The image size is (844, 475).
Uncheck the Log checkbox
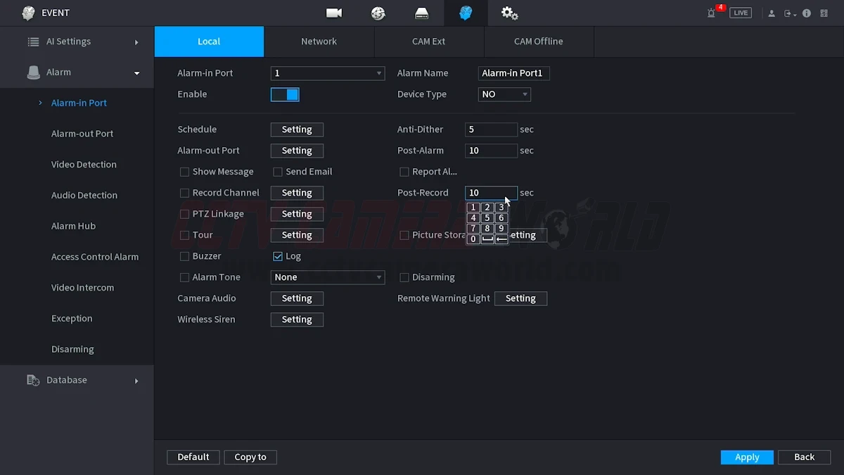tap(278, 256)
